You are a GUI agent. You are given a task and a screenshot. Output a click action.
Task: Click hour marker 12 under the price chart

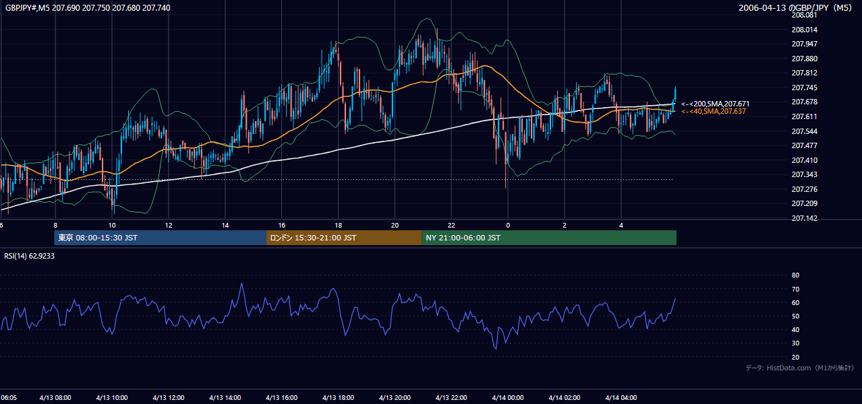(169, 225)
